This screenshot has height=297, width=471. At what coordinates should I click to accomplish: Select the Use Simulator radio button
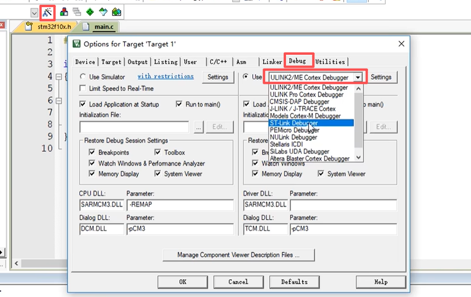click(82, 77)
